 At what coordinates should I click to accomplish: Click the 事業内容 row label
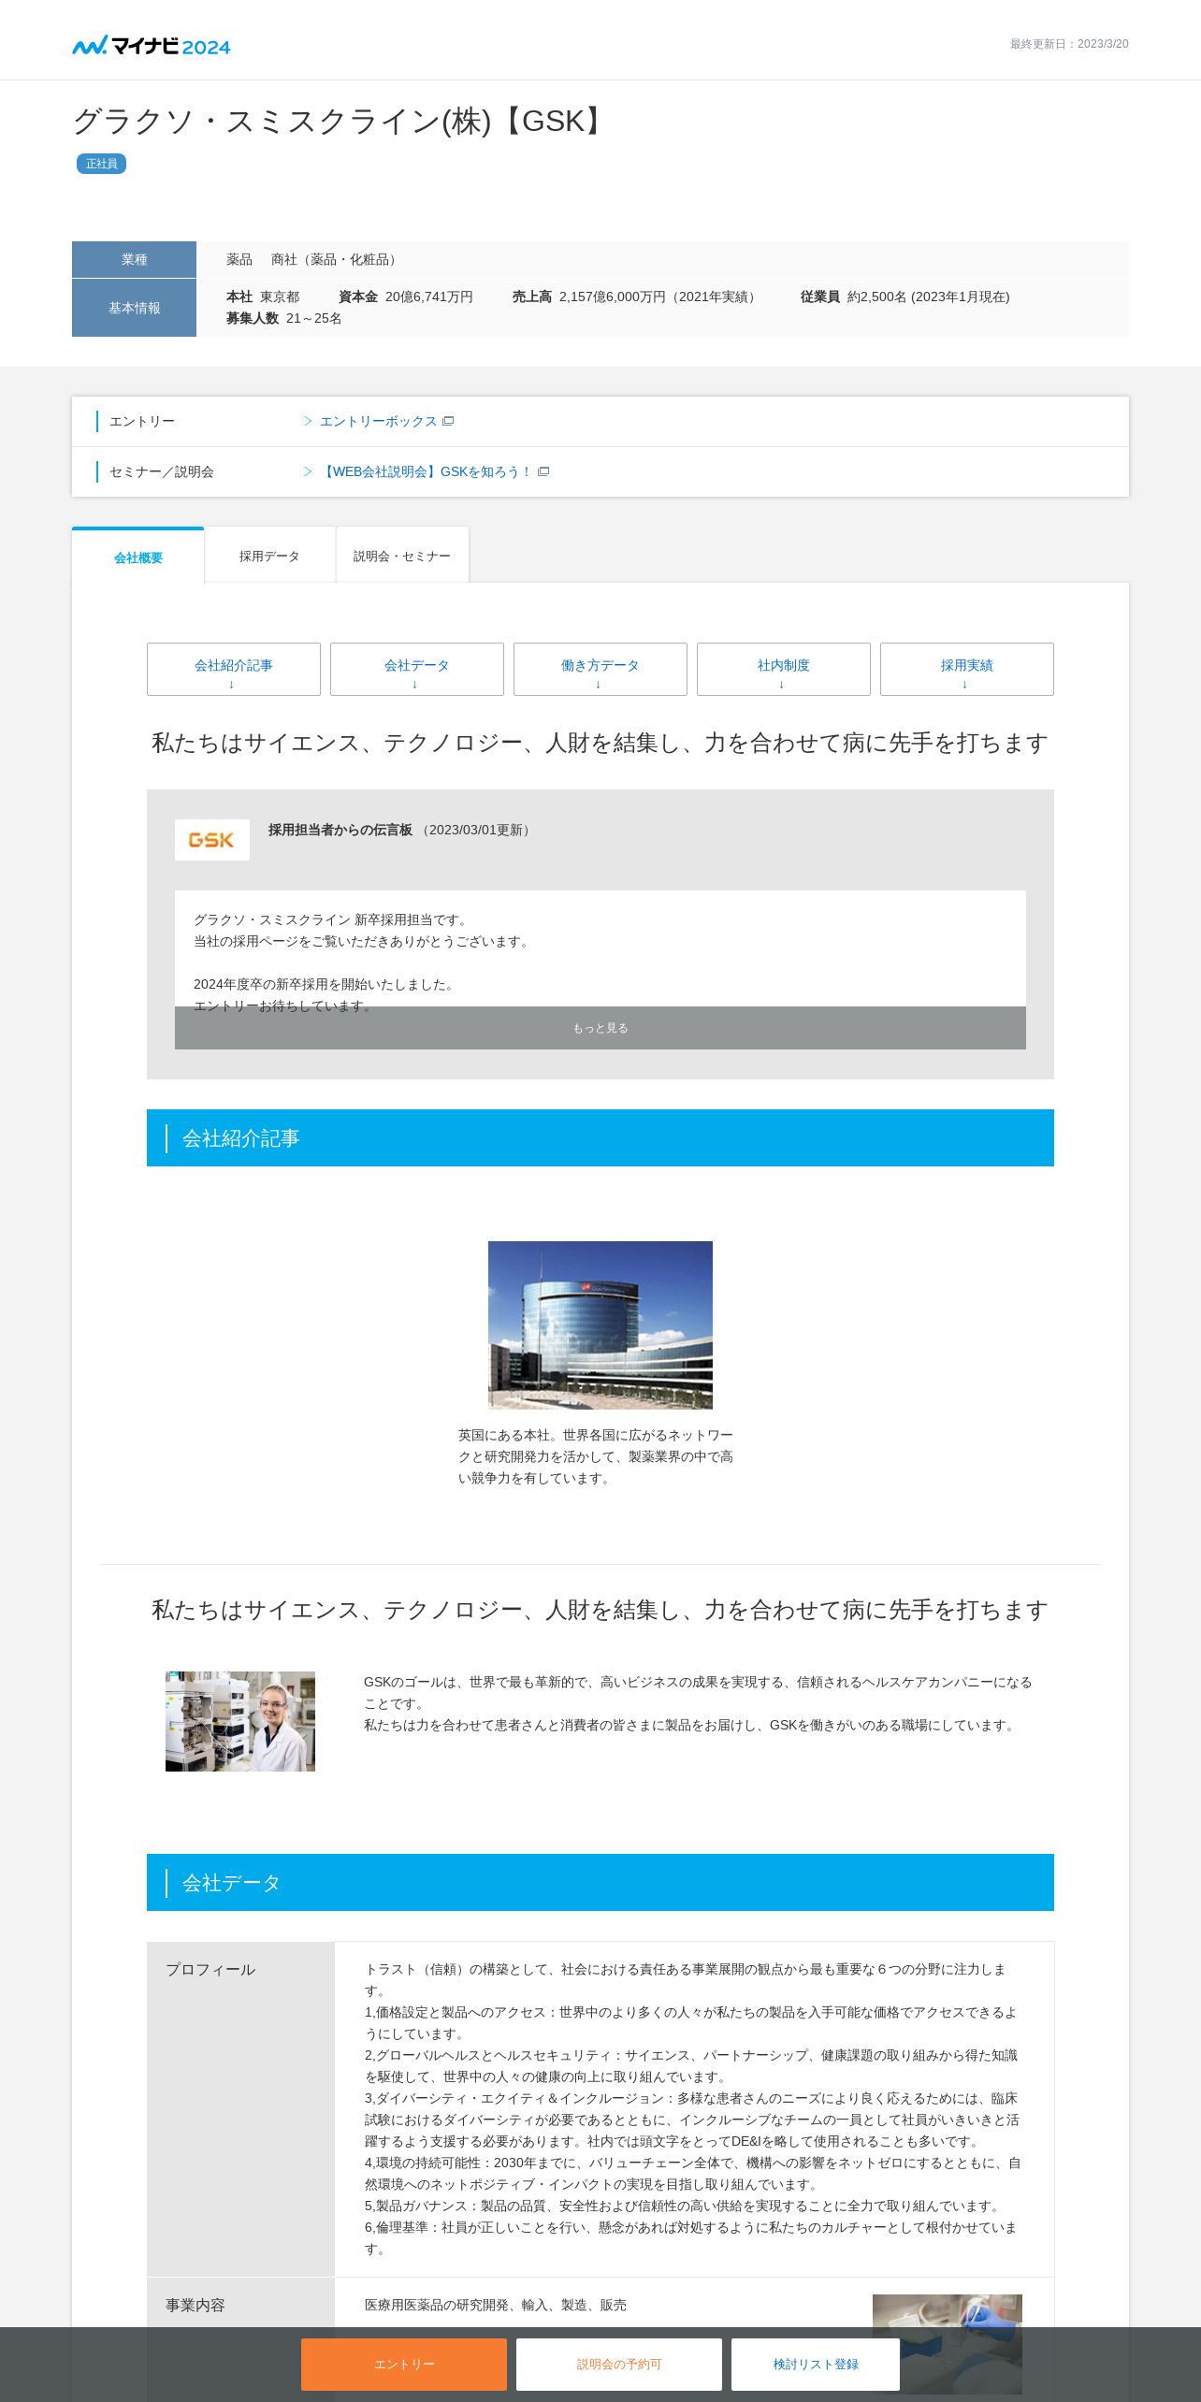click(x=195, y=2305)
